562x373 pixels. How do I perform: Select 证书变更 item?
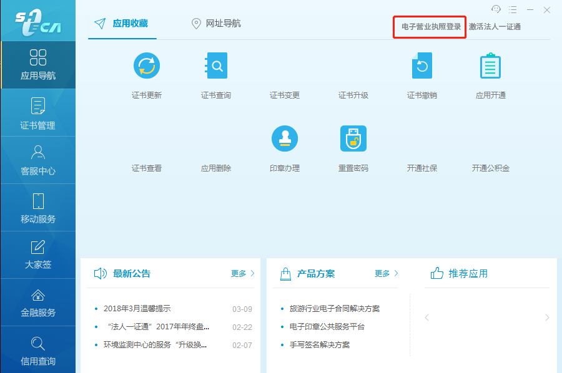[285, 95]
